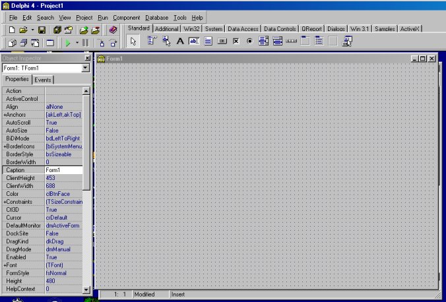Click Object Inspector scrollbar up arrow

click(86, 91)
